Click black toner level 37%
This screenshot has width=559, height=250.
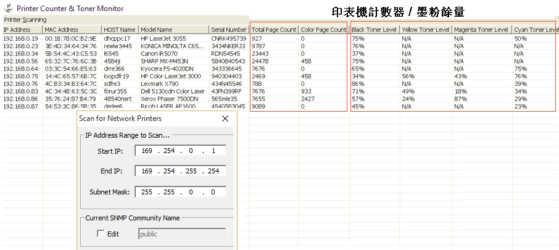tap(358, 54)
